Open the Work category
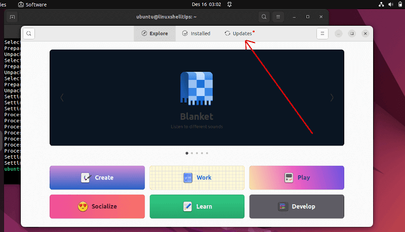The width and height of the screenshot is (405, 232). [x=197, y=177]
